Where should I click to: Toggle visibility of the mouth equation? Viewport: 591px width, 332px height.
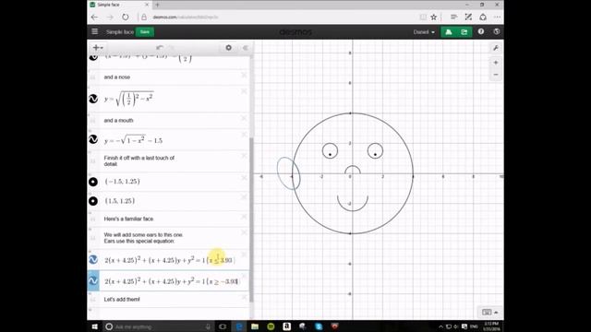93,139
